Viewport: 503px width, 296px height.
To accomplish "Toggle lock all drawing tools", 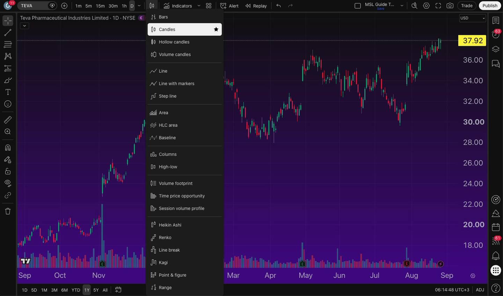I will (x=8, y=171).
